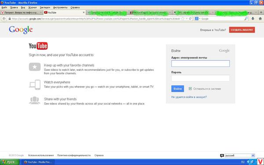Click the YouTube logo on the page

click(x=38, y=46)
